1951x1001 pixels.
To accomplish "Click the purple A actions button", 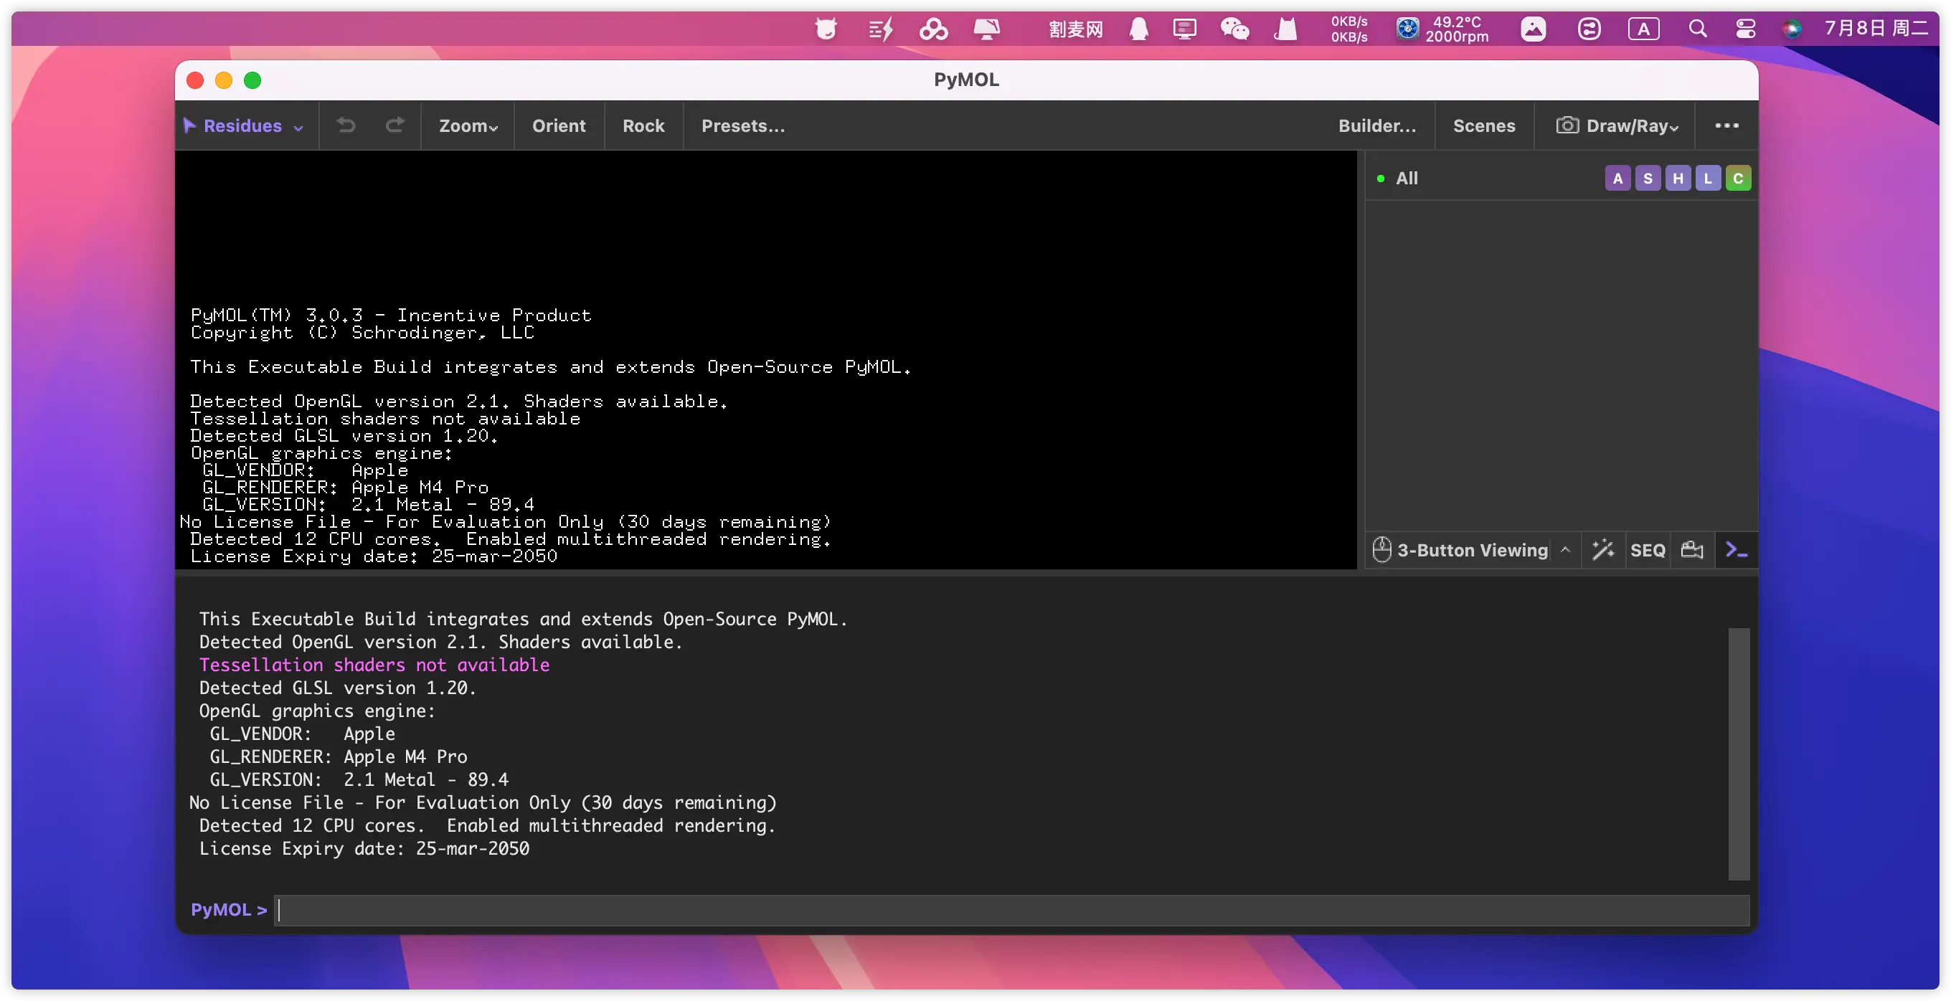I will pyautogui.click(x=1617, y=179).
